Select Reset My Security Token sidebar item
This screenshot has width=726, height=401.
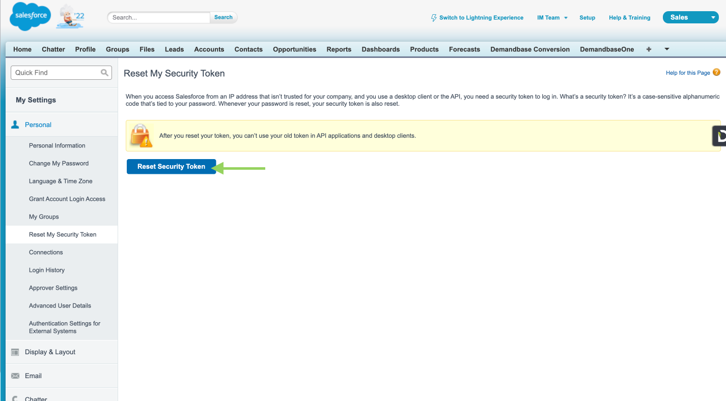point(63,234)
